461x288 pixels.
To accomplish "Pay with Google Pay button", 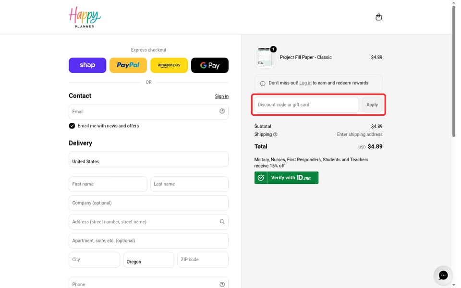I will 210,65.
